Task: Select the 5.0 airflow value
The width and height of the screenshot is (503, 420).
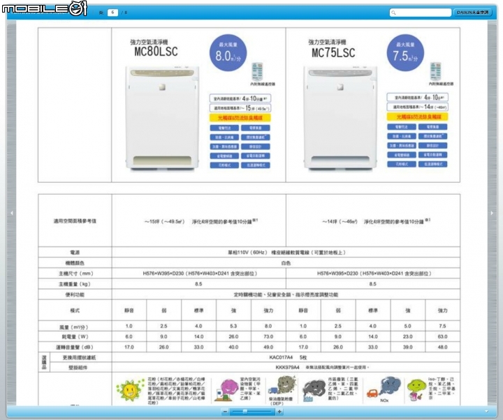Action: (407, 326)
